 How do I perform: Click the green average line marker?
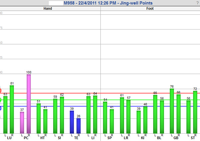click(1, 100)
